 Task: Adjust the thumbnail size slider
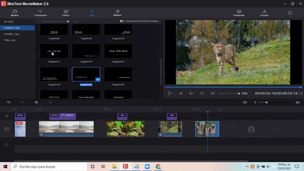pos(55,21)
